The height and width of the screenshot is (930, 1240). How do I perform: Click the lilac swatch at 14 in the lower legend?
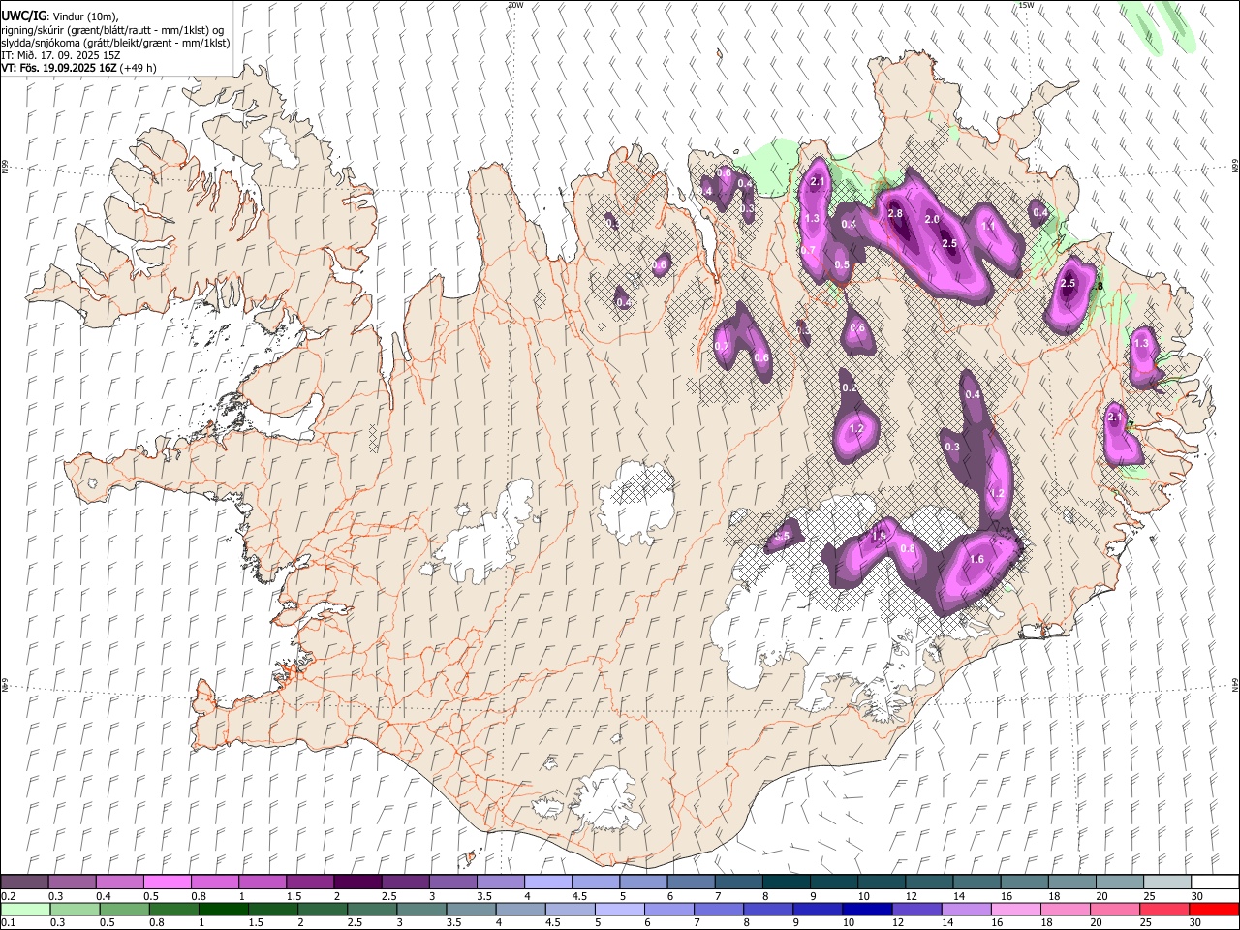966,910
